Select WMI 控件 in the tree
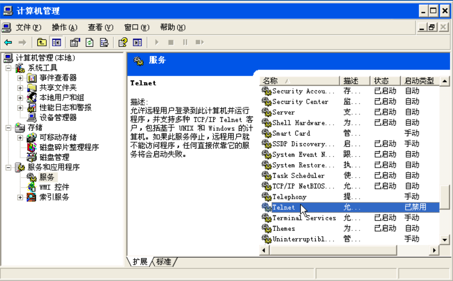The image size is (453, 281). pos(54,187)
